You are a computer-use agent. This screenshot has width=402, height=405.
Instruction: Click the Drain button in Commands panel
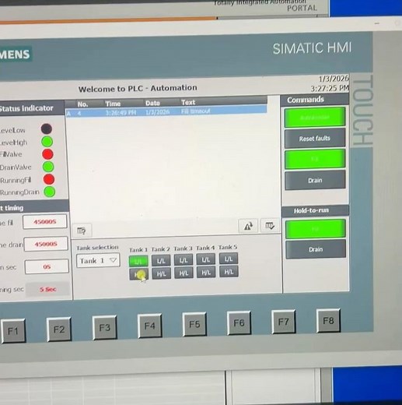coord(315,180)
